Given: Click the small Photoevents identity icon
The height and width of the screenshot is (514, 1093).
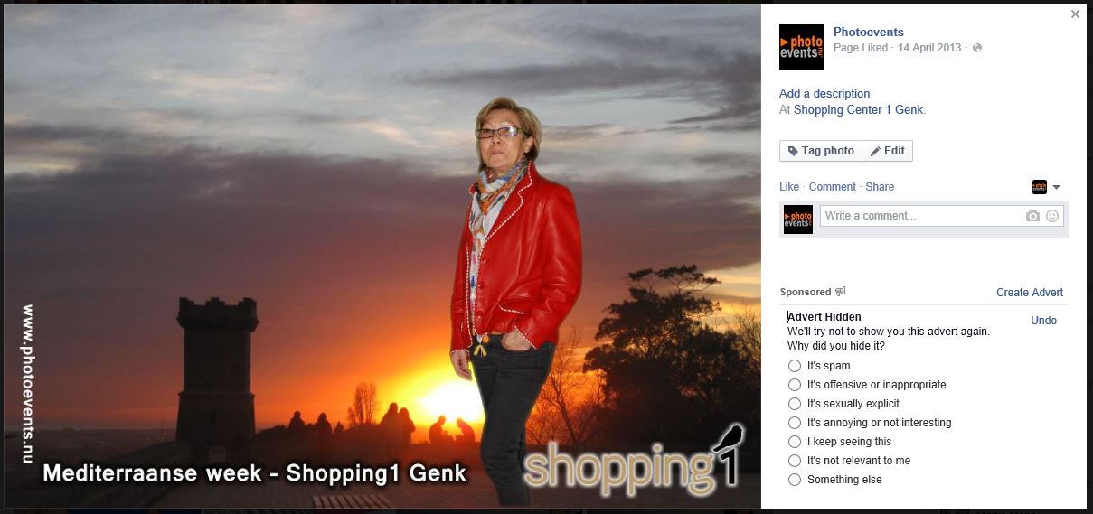Looking at the screenshot, I should click(x=1040, y=187).
